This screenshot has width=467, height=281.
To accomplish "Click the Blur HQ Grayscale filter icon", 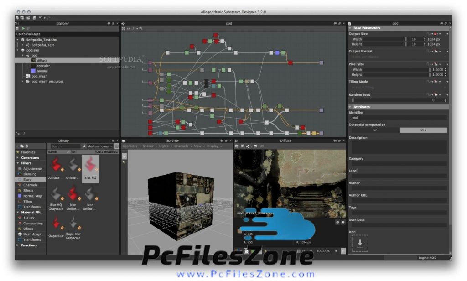I will (x=56, y=194).
